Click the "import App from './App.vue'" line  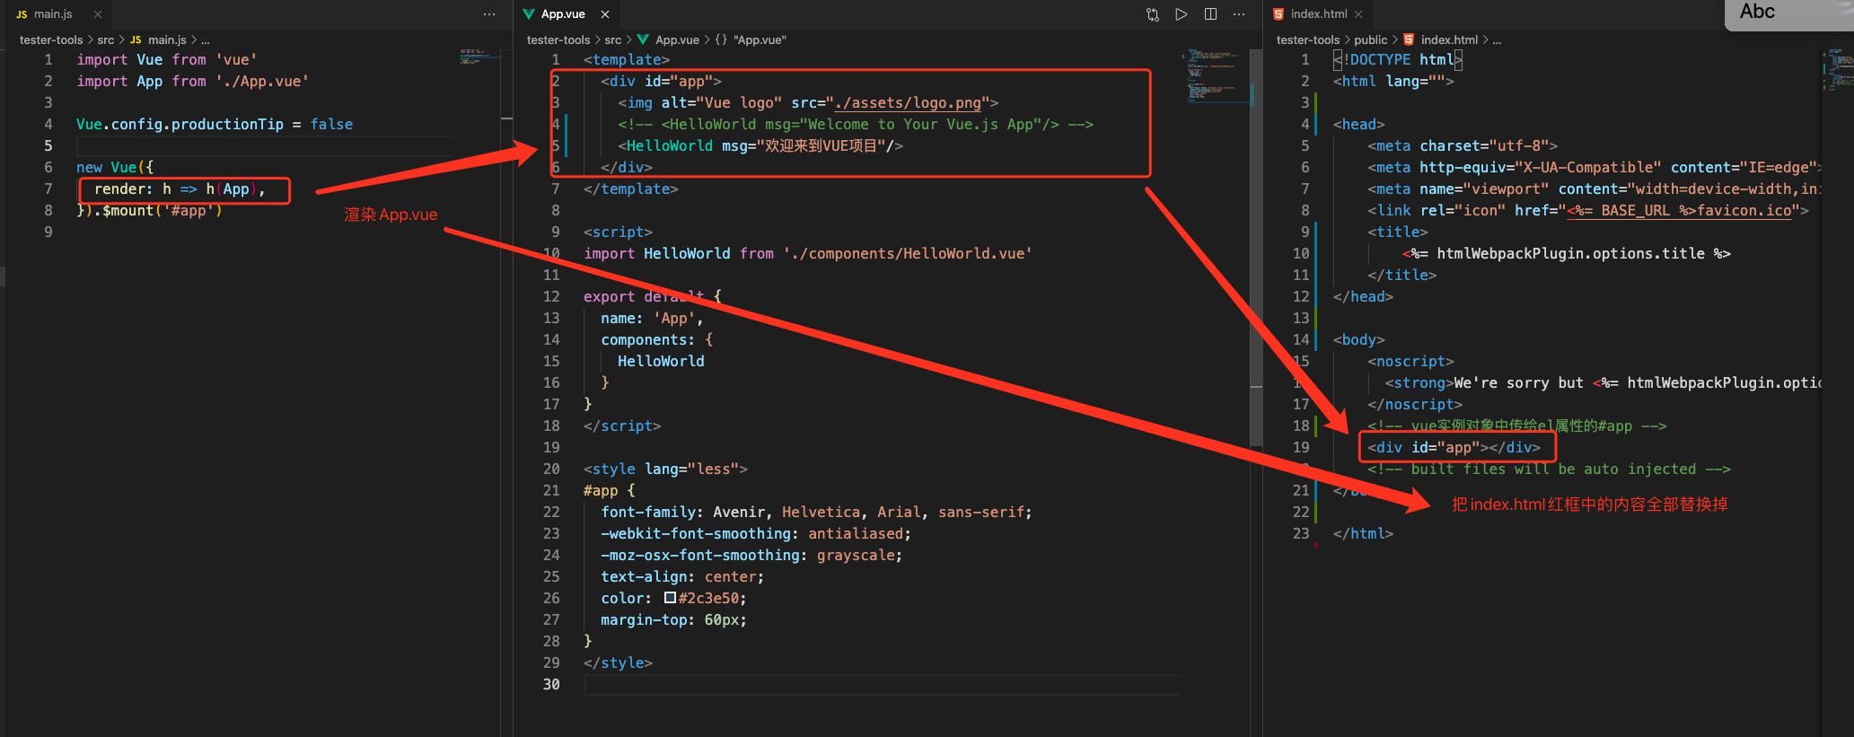(x=193, y=81)
